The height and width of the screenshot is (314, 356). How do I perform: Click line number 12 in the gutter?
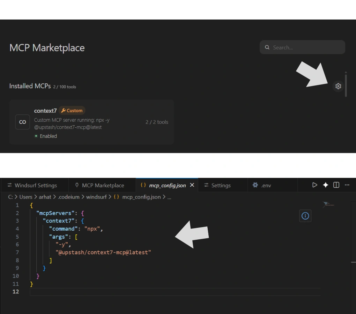point(16,292)
